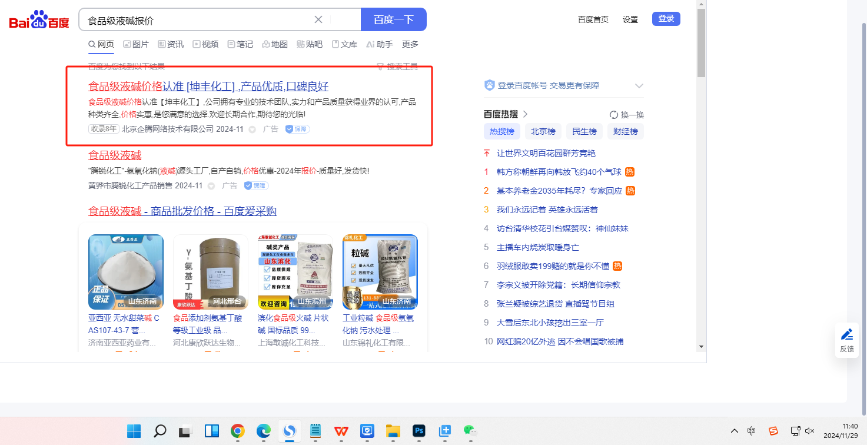Open 主播车内烧炭取暖身亡 topic
The width and height of the screenshot is (867, 445).
coord(538,247)
